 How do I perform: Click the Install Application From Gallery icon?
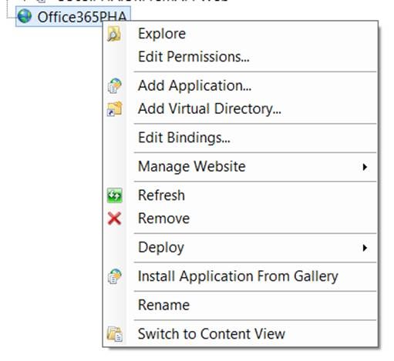[114, 276]
